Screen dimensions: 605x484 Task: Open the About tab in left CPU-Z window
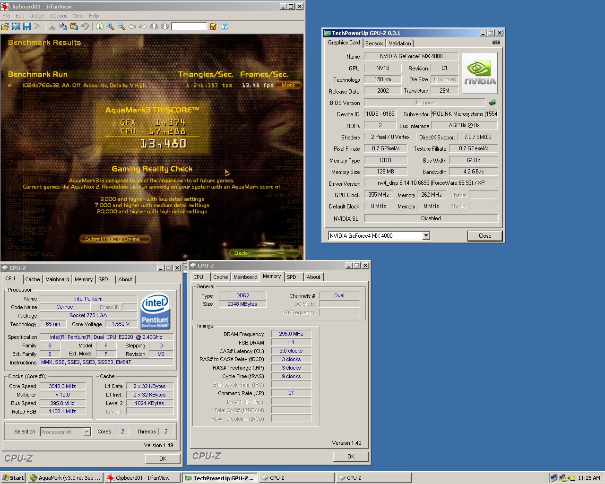point(125,279)
